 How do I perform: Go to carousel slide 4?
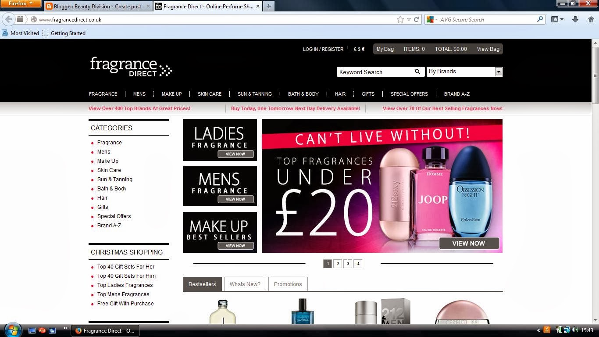(x=358, y=264)
